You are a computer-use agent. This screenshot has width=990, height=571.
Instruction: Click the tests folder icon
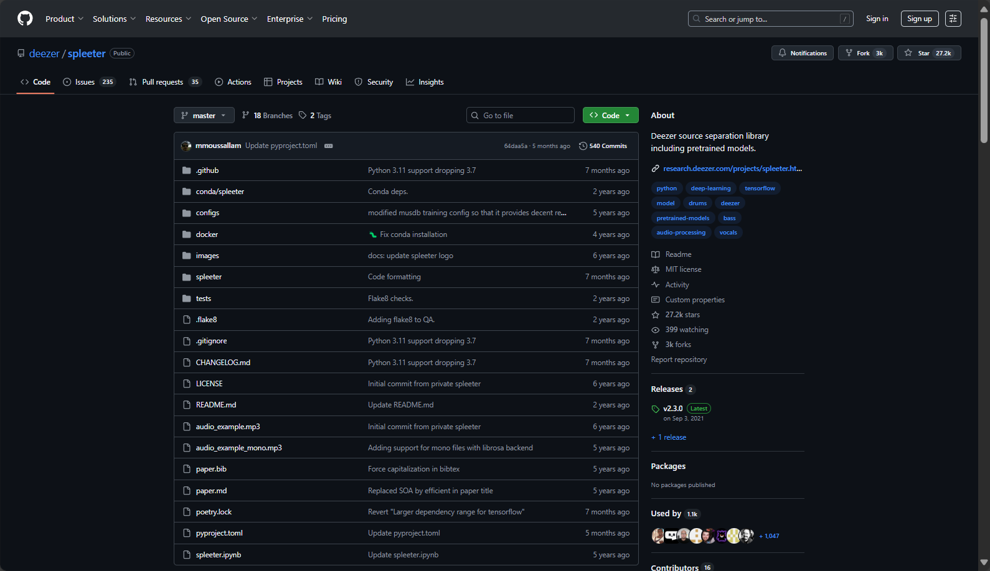[x=186, y=299]
